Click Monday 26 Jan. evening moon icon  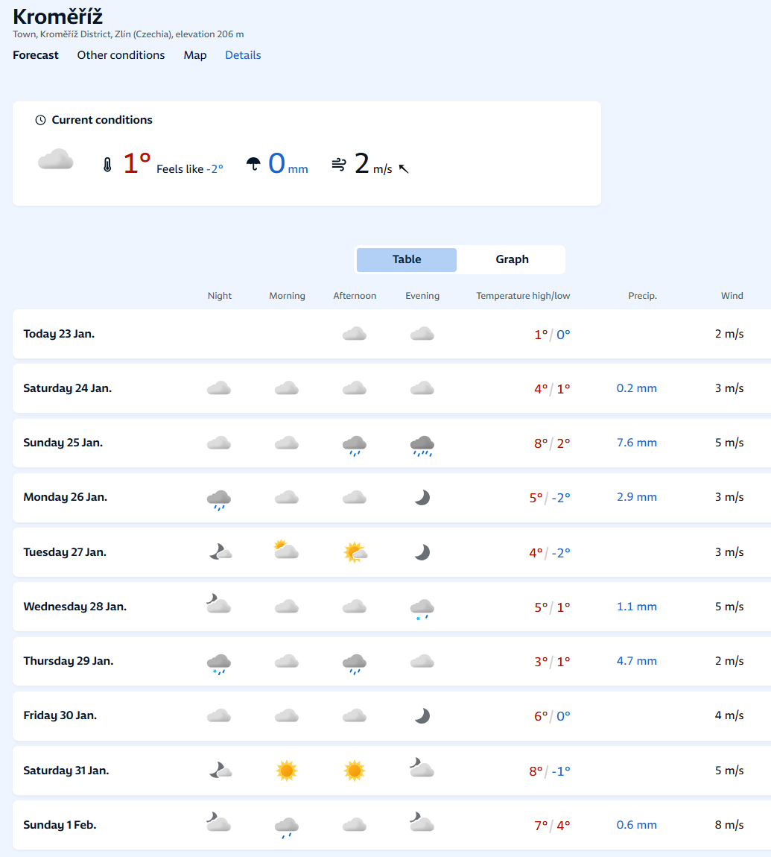(422, 497)
